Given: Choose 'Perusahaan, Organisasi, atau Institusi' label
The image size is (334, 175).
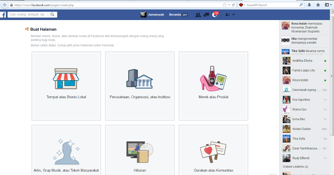Looking at the screenshot, I should 140,97.
